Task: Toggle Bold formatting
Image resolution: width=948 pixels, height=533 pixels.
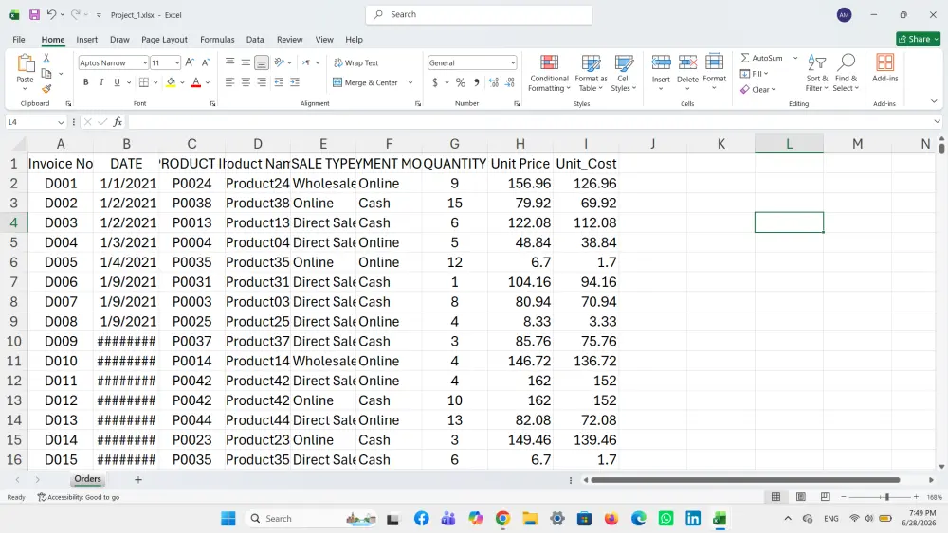Action: tap(86, 82)
